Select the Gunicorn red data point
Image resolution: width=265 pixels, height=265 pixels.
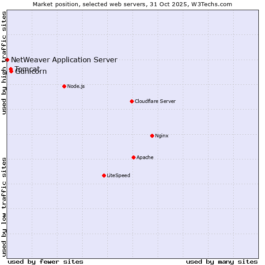11,72
